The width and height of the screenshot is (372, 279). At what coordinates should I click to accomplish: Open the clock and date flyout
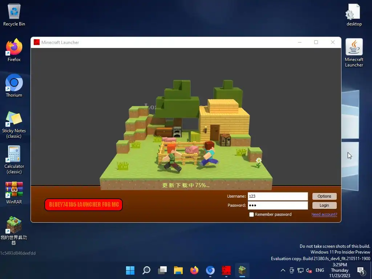click(x=340, y=270)
